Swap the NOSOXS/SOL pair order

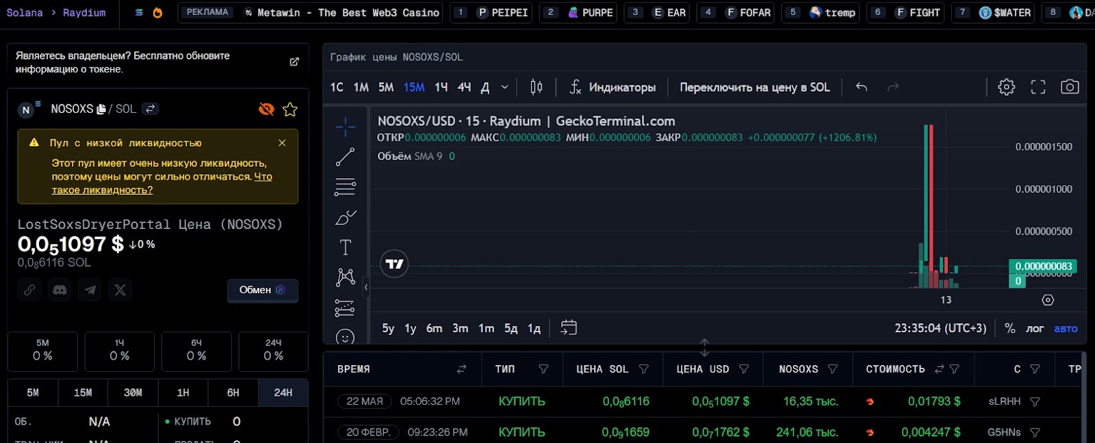click(151, 109)
